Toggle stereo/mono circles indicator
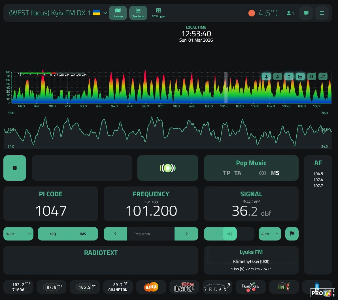 (x=263, y=173)
